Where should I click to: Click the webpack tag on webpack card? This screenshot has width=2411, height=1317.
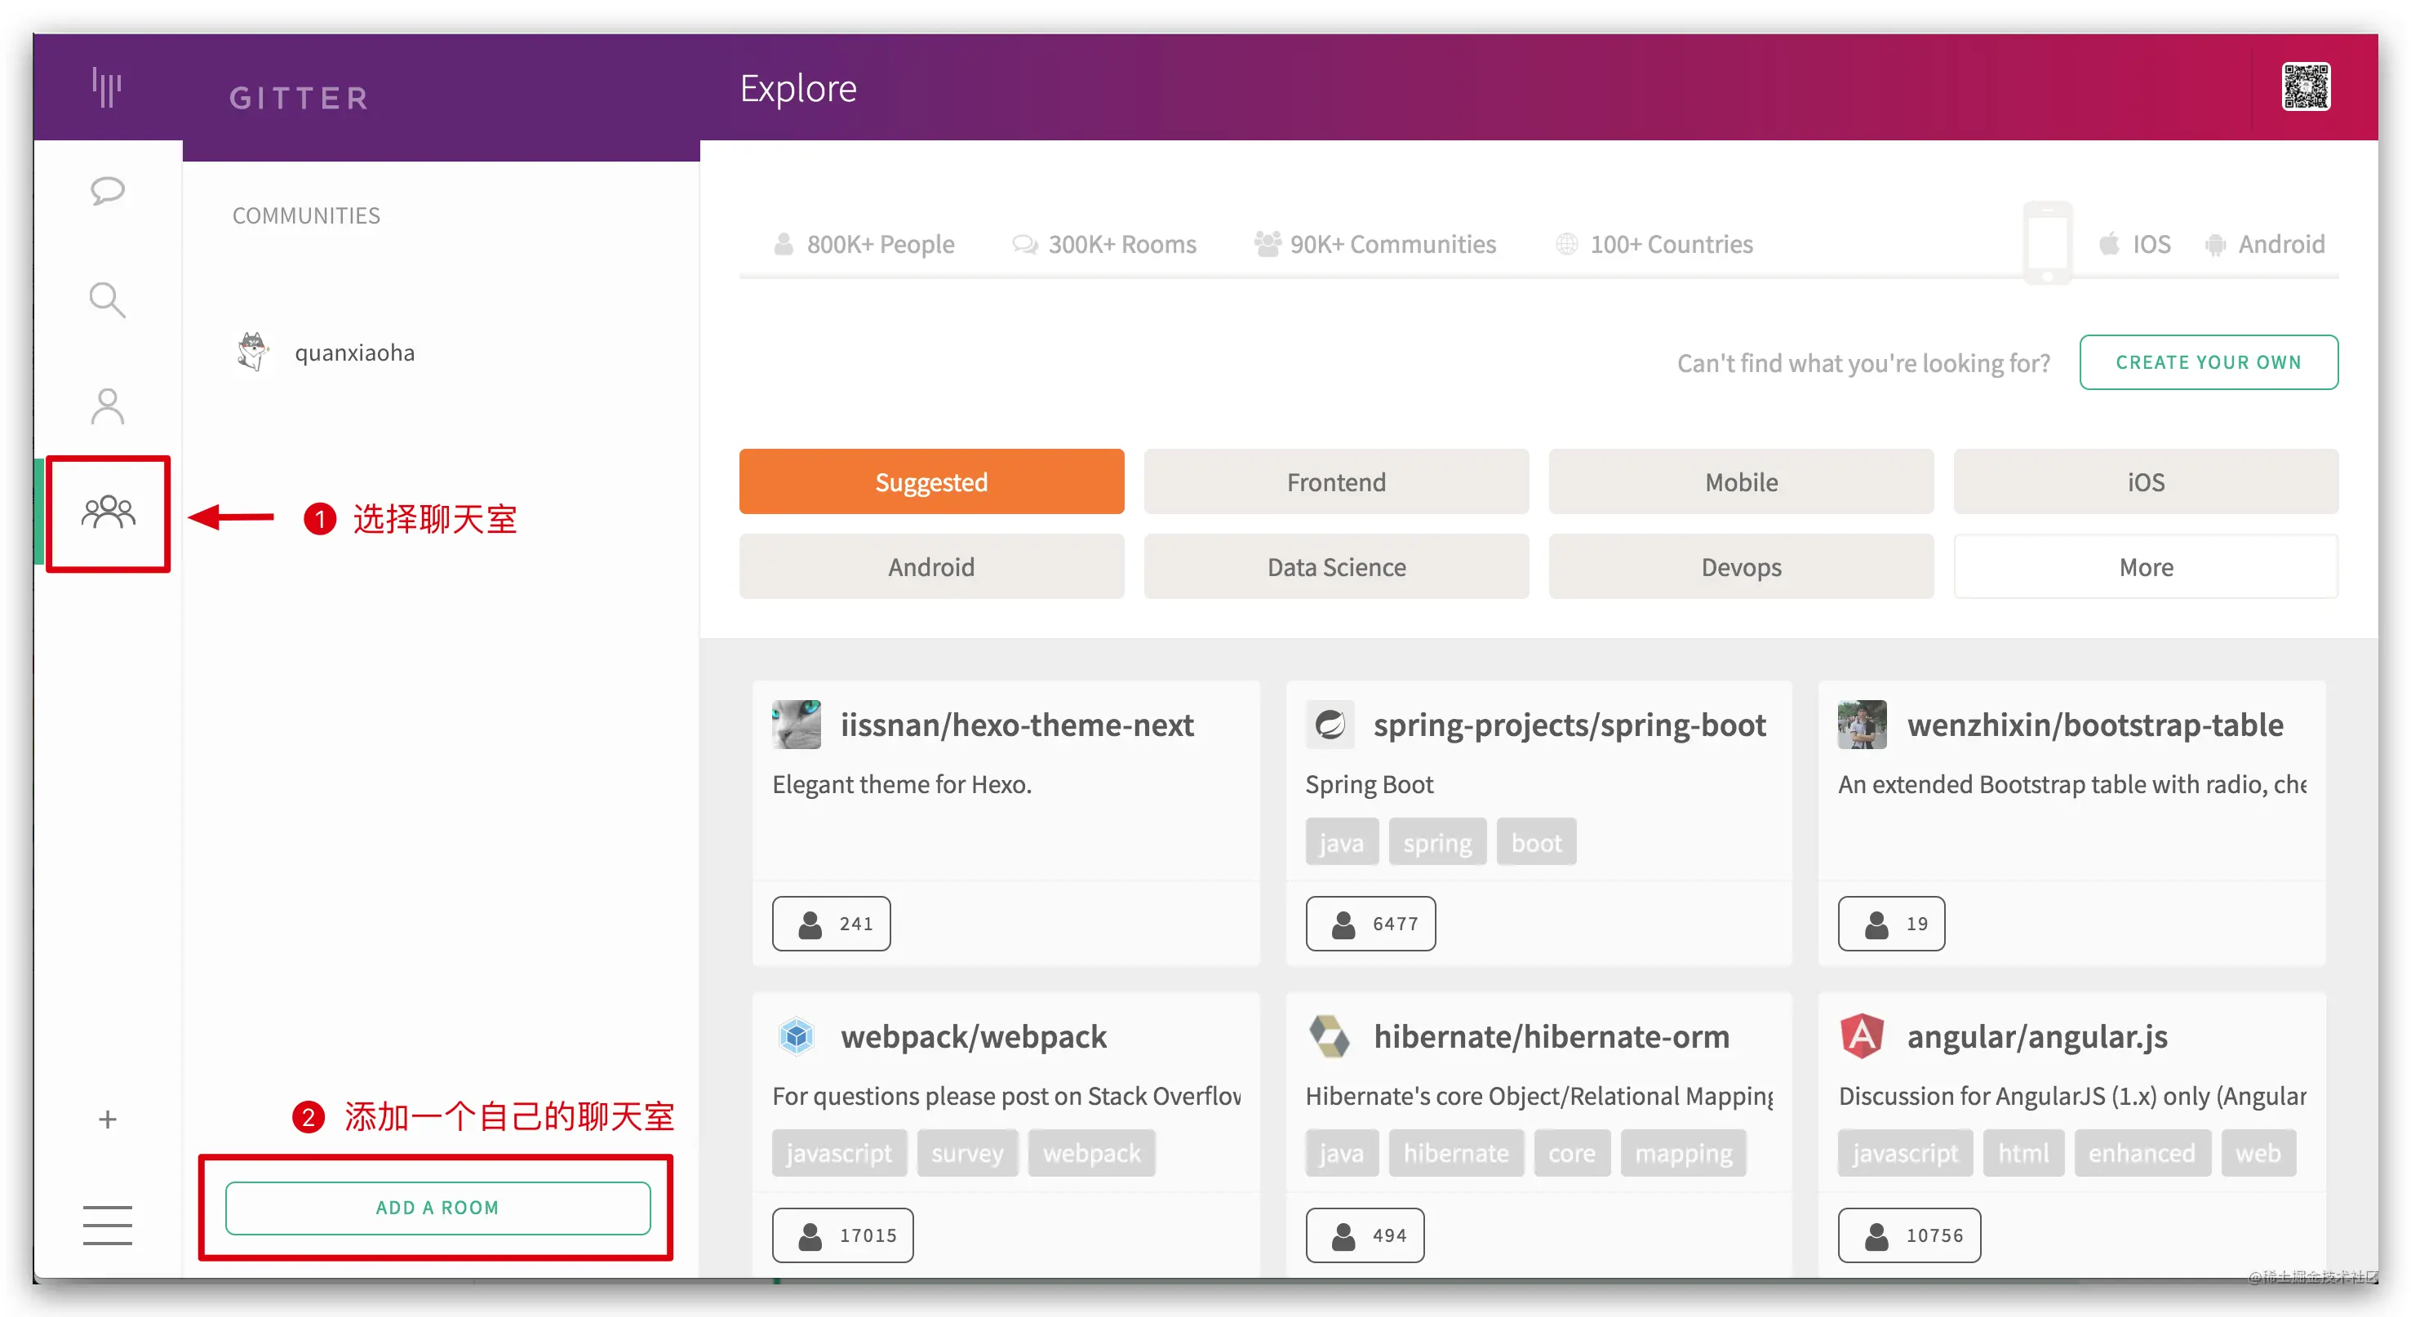(1092, 1153)
